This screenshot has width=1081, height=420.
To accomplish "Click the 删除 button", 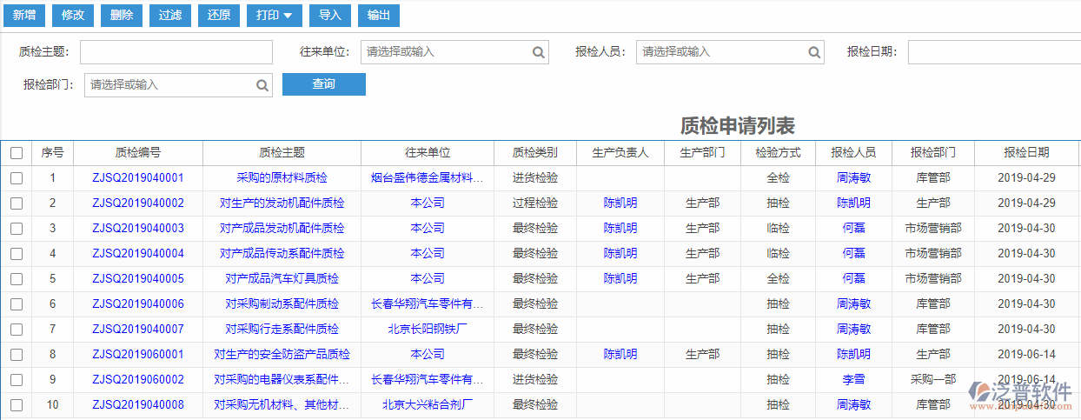I will coord(122,15).
